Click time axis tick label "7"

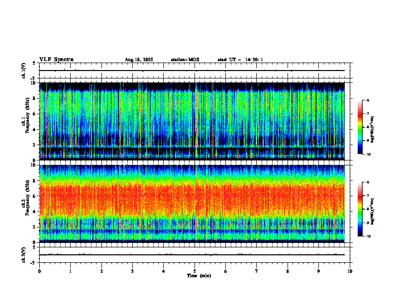(x=257, y=271)
